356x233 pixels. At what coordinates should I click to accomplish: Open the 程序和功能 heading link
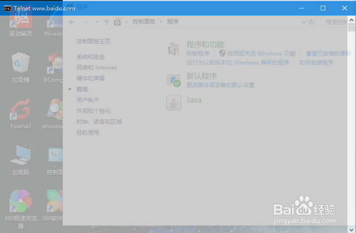point(205,44)
